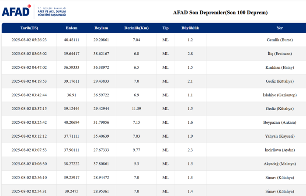The height and width of the screenshot is (196, 306).
Task: Click the Tip column header
Action: 165,28
